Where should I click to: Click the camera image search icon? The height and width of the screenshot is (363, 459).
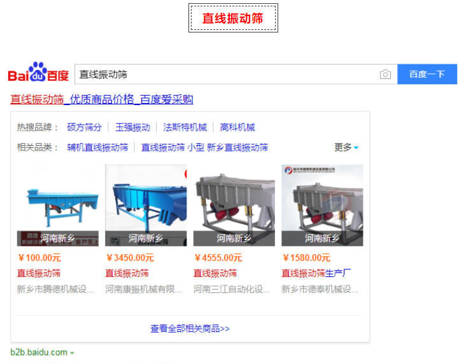click(385, 75)
